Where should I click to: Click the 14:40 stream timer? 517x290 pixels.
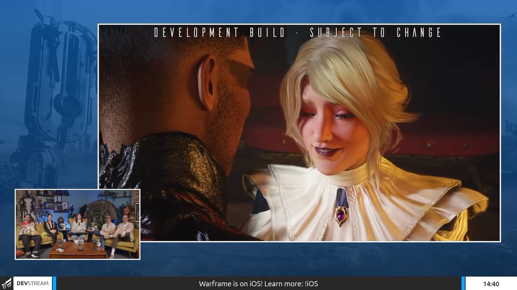[491, 284]
